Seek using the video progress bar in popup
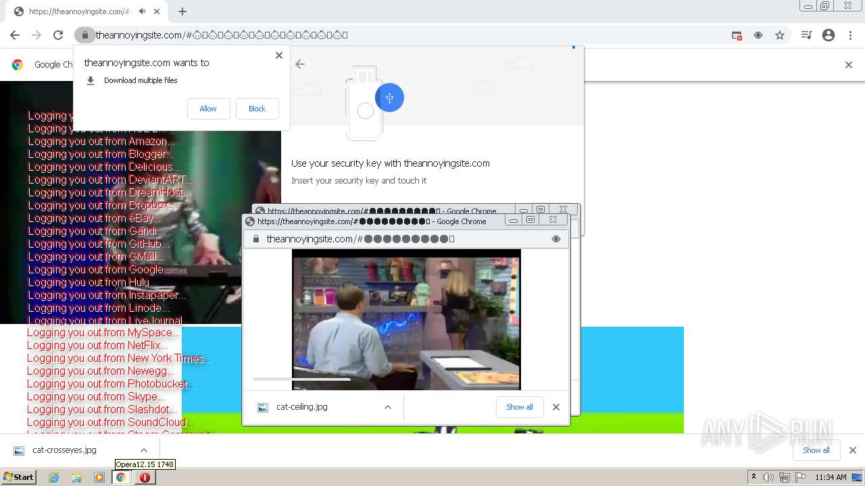This screenshot has width=865, height=486. coord(301,379)
